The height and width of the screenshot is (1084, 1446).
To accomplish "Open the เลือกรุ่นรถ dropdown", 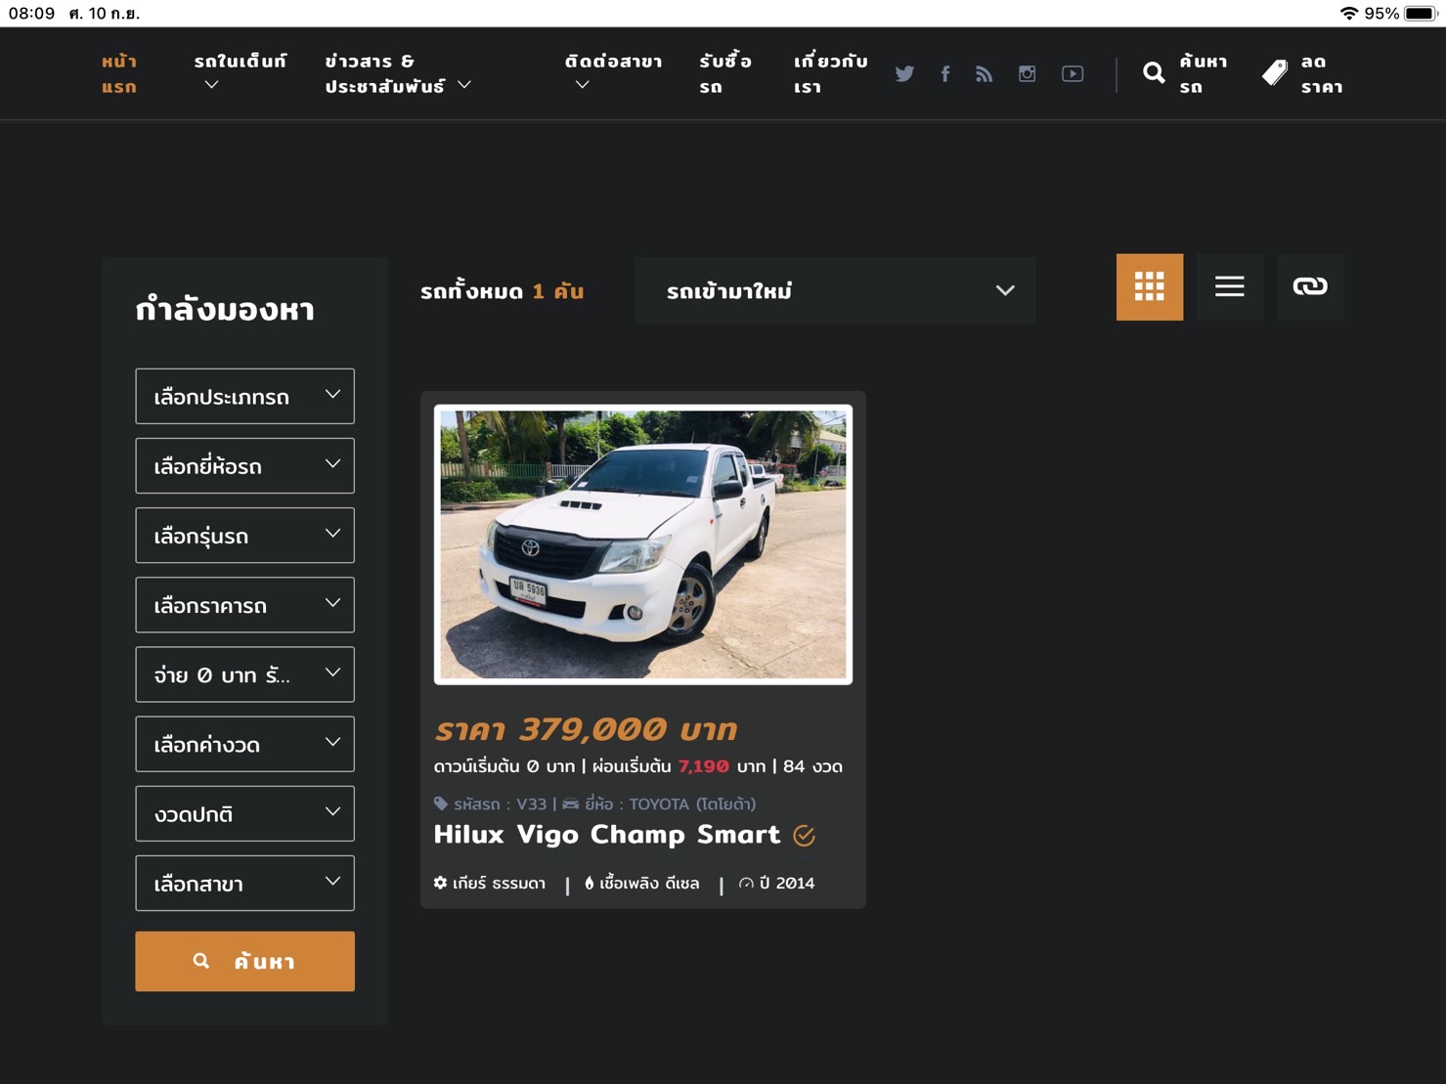I will click(244, 535).
